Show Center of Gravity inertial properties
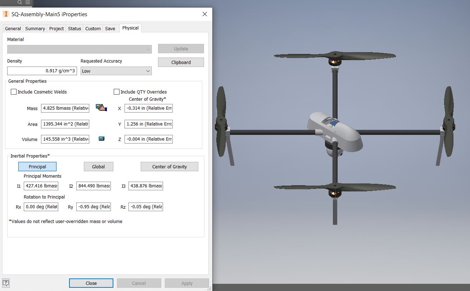This screenshot has width=470, height=291. pyautogui.click(x=169, y=167)
